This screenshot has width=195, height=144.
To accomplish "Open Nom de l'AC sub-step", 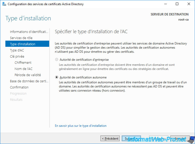I will pos(23,69).
